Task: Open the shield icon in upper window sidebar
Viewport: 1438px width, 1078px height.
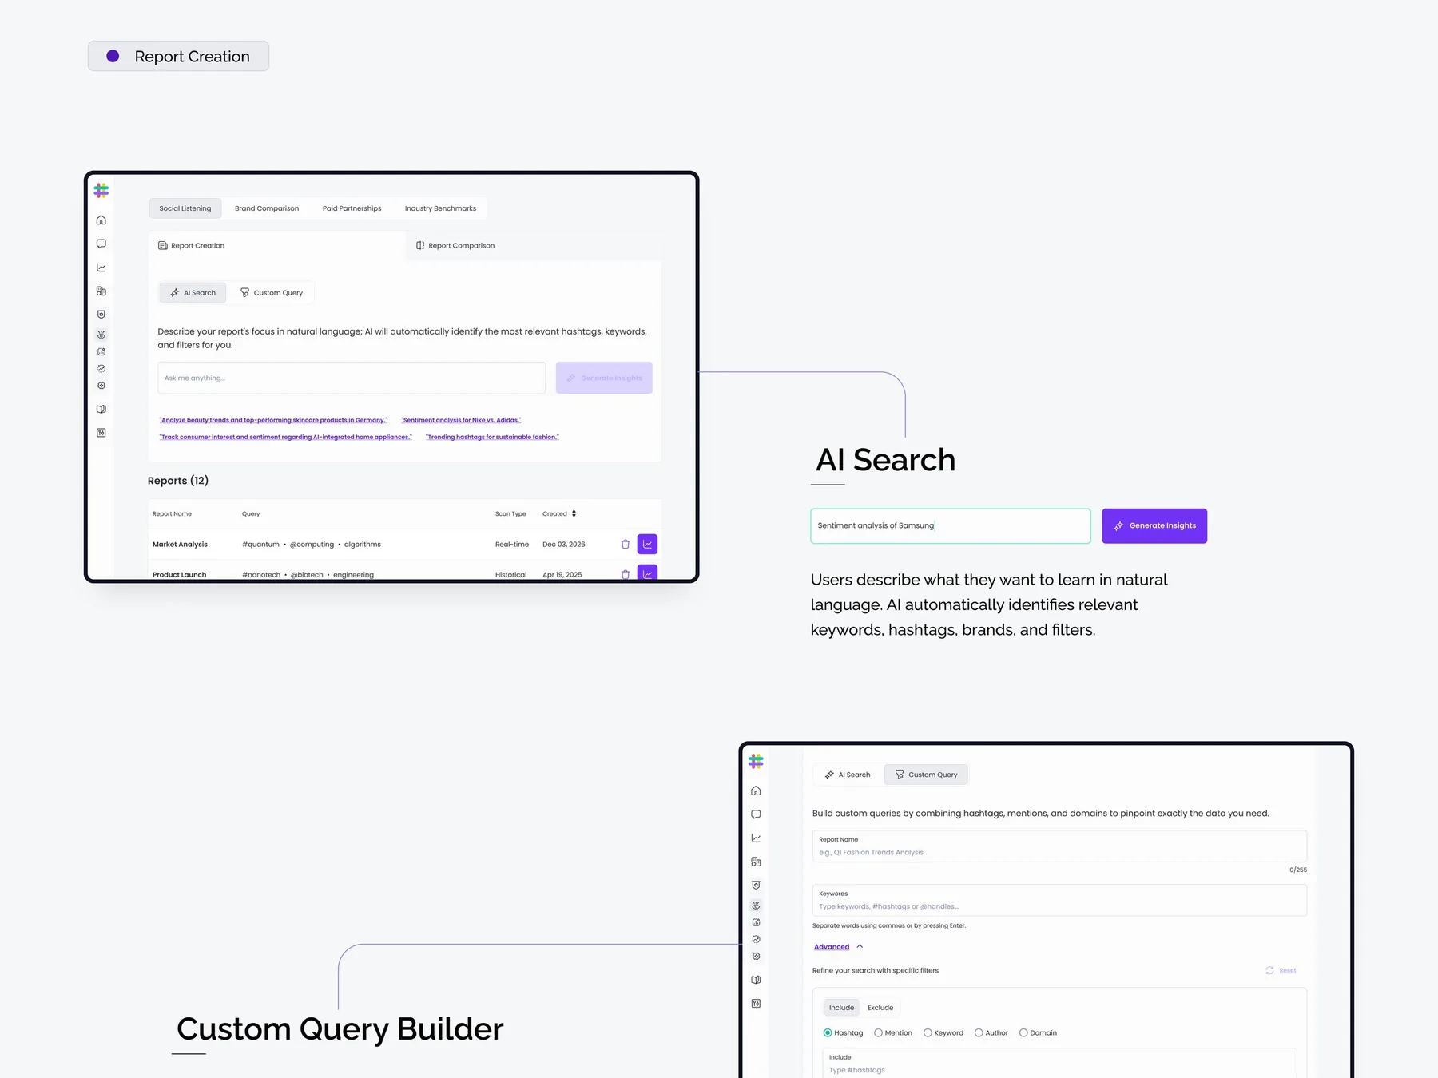Action: [101, 315]
